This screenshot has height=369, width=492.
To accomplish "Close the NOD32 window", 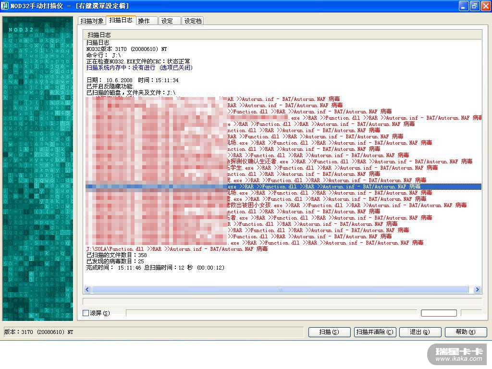I will (486, 6).
